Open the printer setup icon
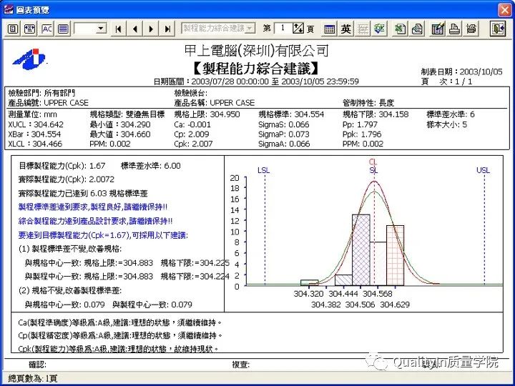The width and height of the screenshot is (515, 386). click(471, 29)
